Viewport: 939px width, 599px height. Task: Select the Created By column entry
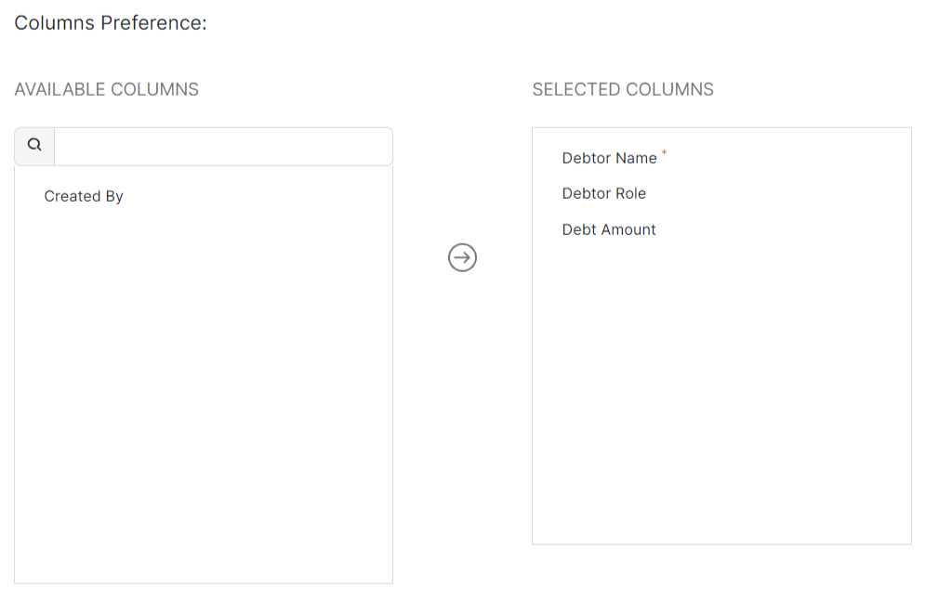pyautogui.click(x=84, y=196)
